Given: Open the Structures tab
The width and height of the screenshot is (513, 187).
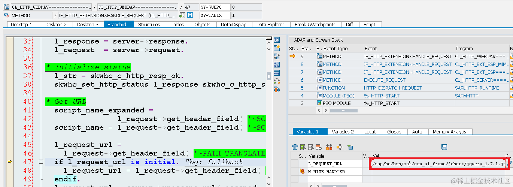Looking at the screenshot, I should click(x=149, y=24).
